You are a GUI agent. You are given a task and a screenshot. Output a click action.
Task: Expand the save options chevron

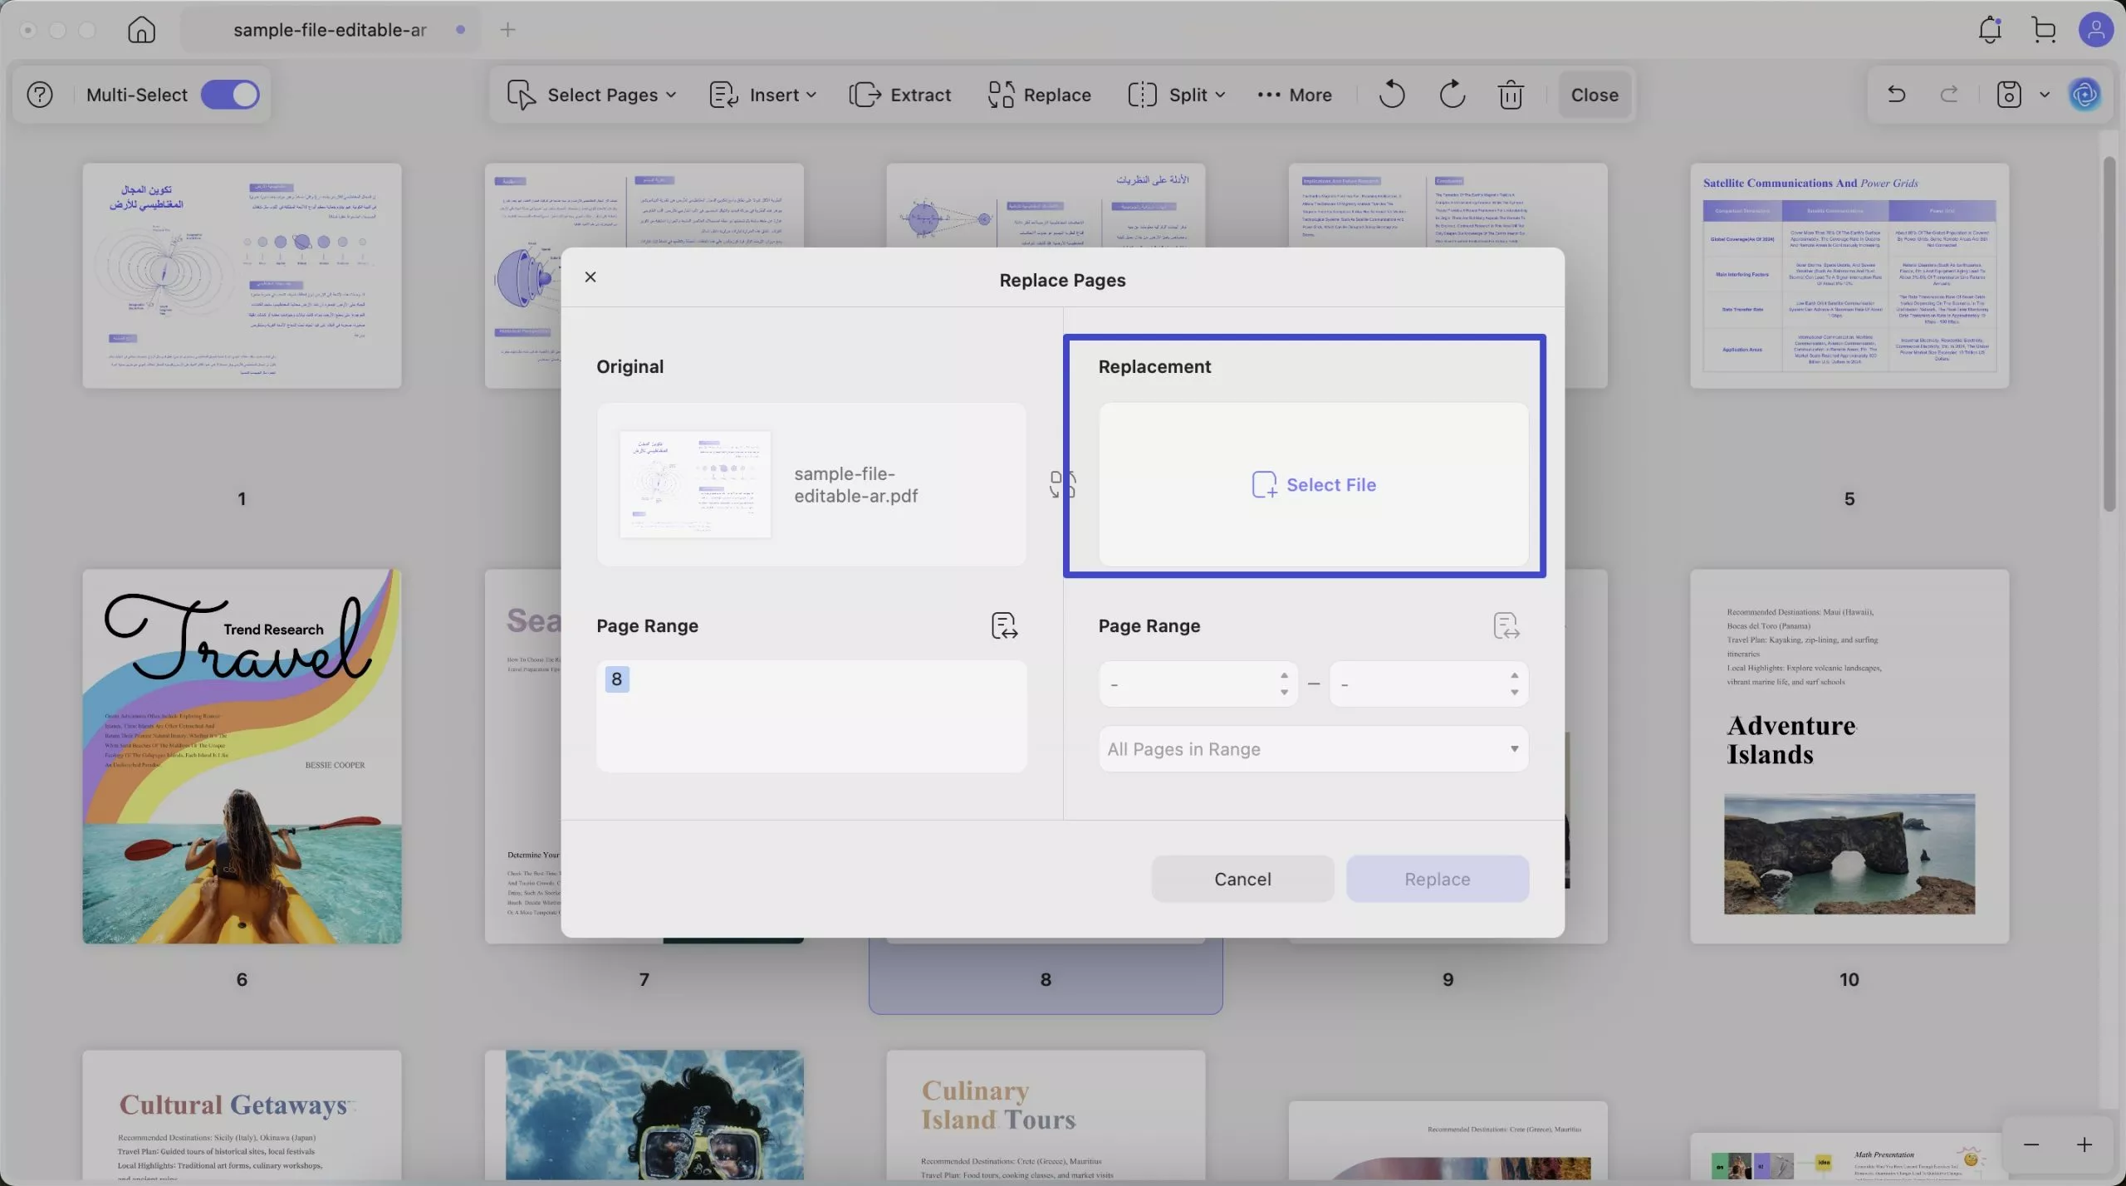point(2045,95)
